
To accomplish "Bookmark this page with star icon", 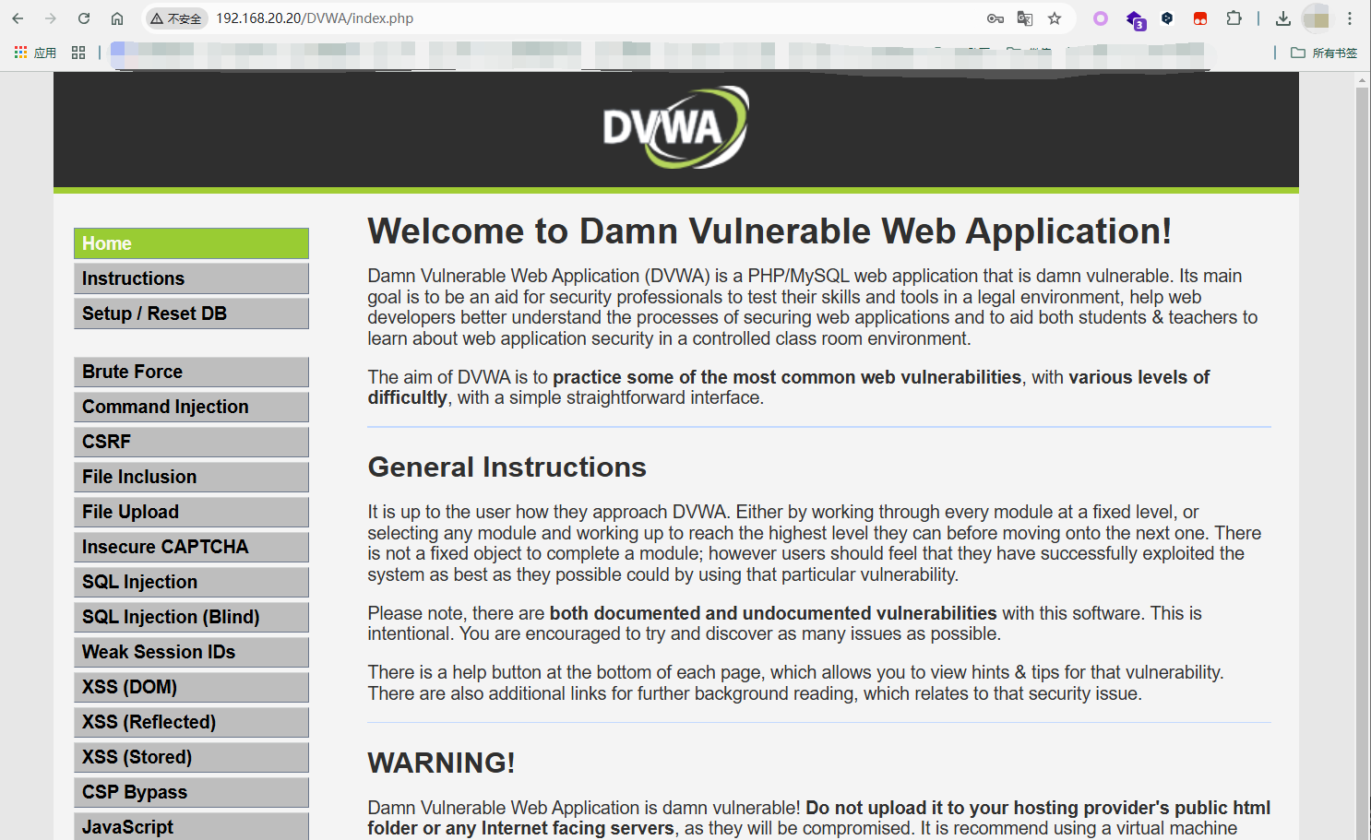I will pyautogui.click(x=1055, y=18).
